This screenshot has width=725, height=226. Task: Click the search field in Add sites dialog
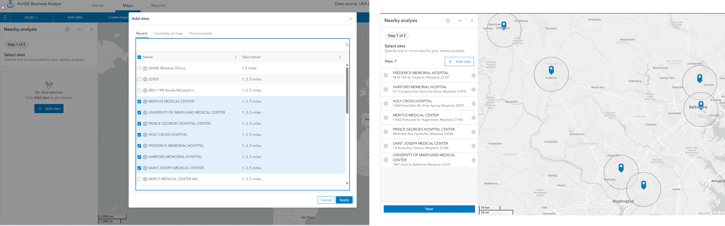(x=240, y=45)
